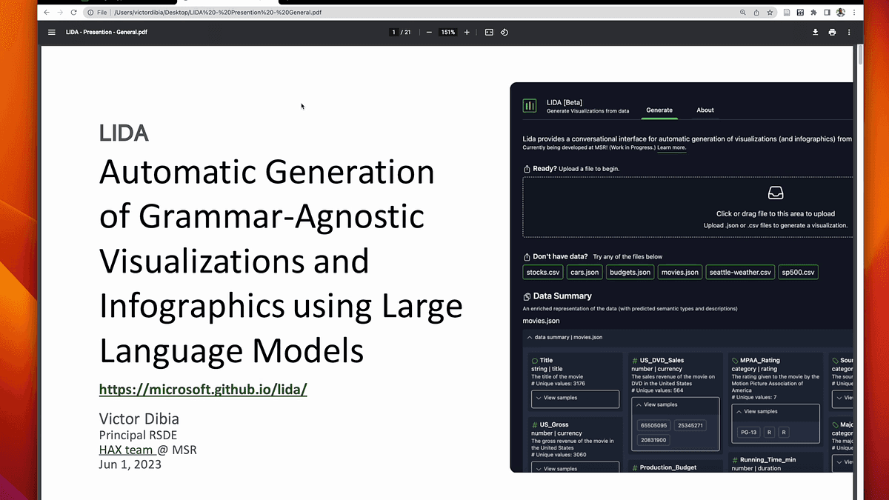Click the grid-style extension icon

[800, 13]
